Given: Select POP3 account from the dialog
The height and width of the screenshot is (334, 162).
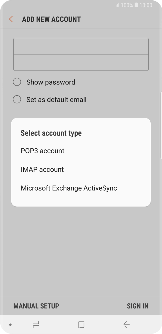Looking at the screenshot, I should [42, 151].
